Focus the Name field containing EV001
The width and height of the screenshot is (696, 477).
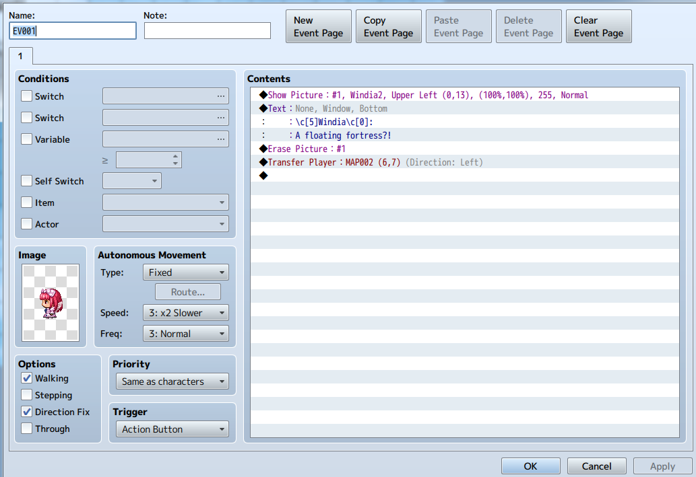73,31
